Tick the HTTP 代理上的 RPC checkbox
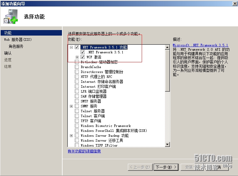 pos(77,76)
